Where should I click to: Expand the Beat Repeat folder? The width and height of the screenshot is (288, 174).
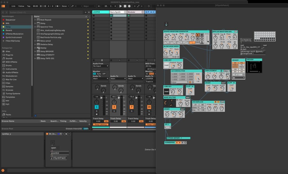35,20
